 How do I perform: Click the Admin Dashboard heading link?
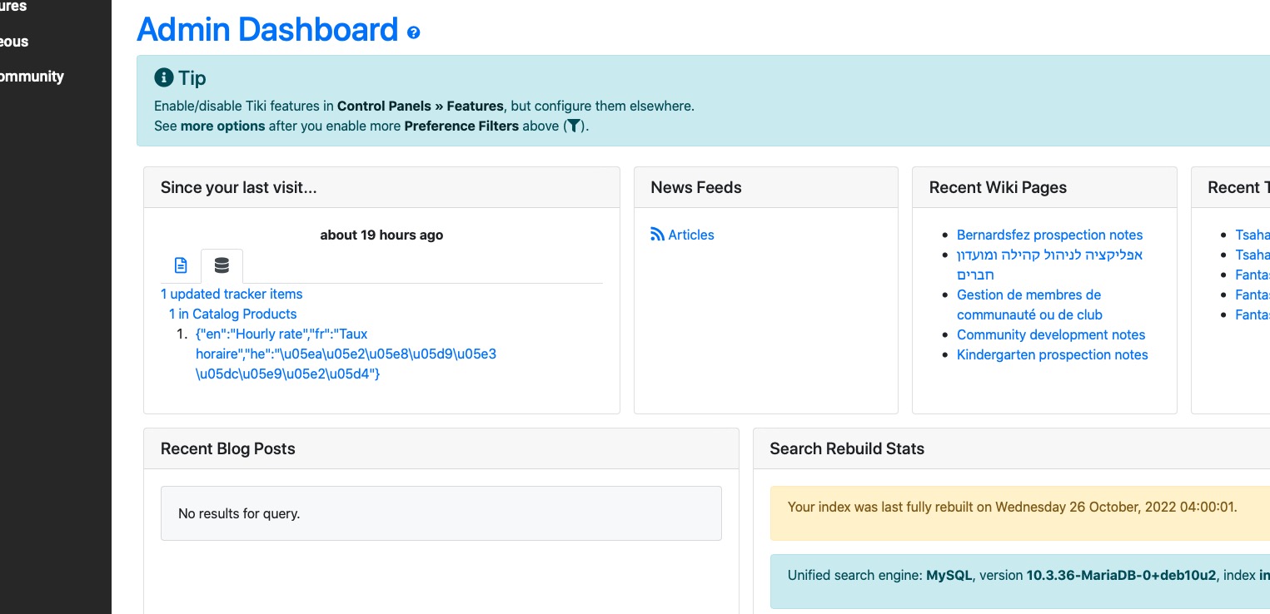point(267,30)
